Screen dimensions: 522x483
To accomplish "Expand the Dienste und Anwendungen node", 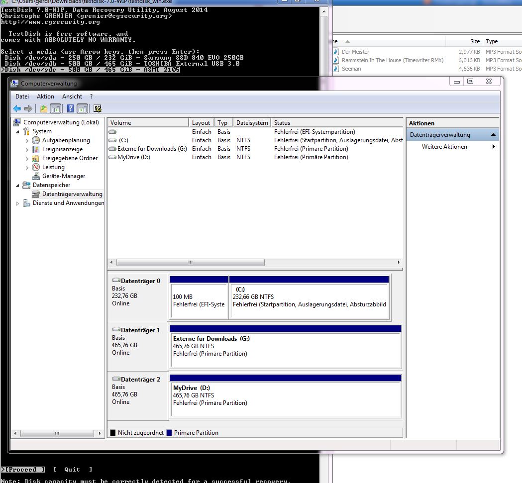I will point(17,203).
